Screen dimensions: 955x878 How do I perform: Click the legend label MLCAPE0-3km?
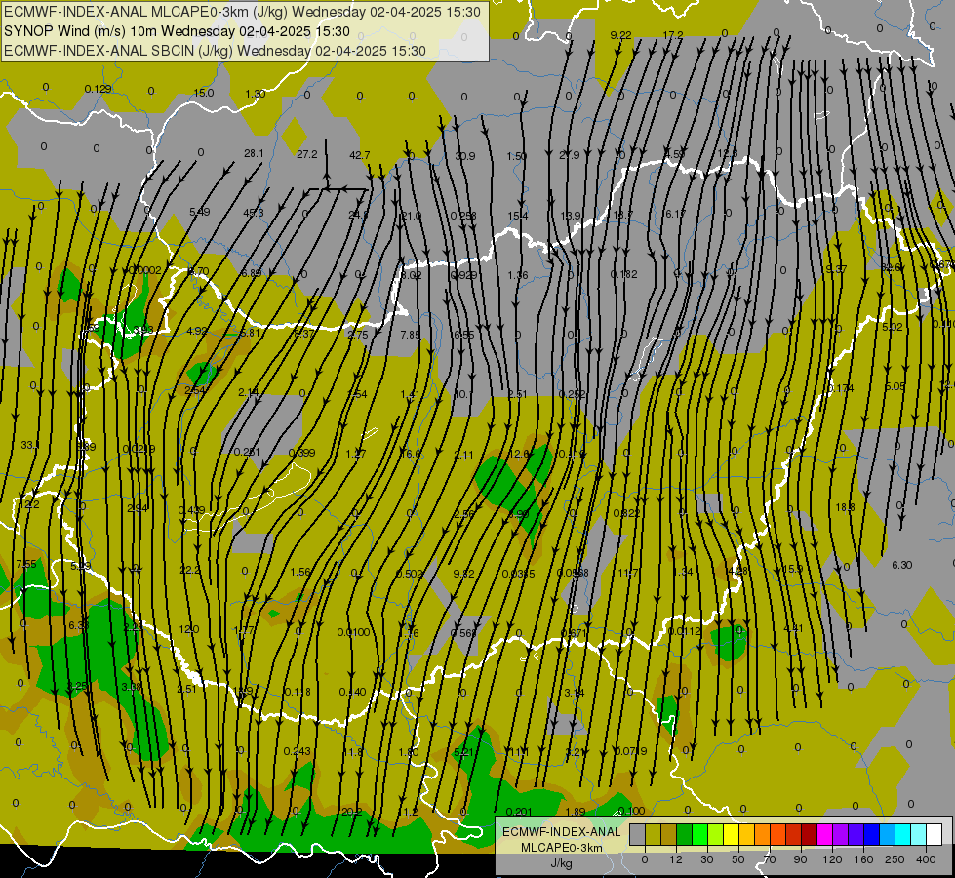click(561, 848)
